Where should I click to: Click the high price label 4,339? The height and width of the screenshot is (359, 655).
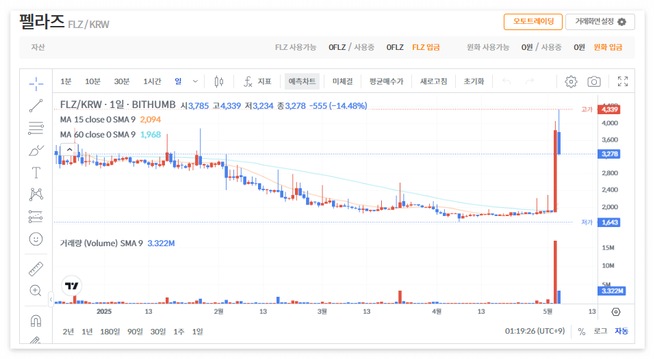[x=609, y=109]
